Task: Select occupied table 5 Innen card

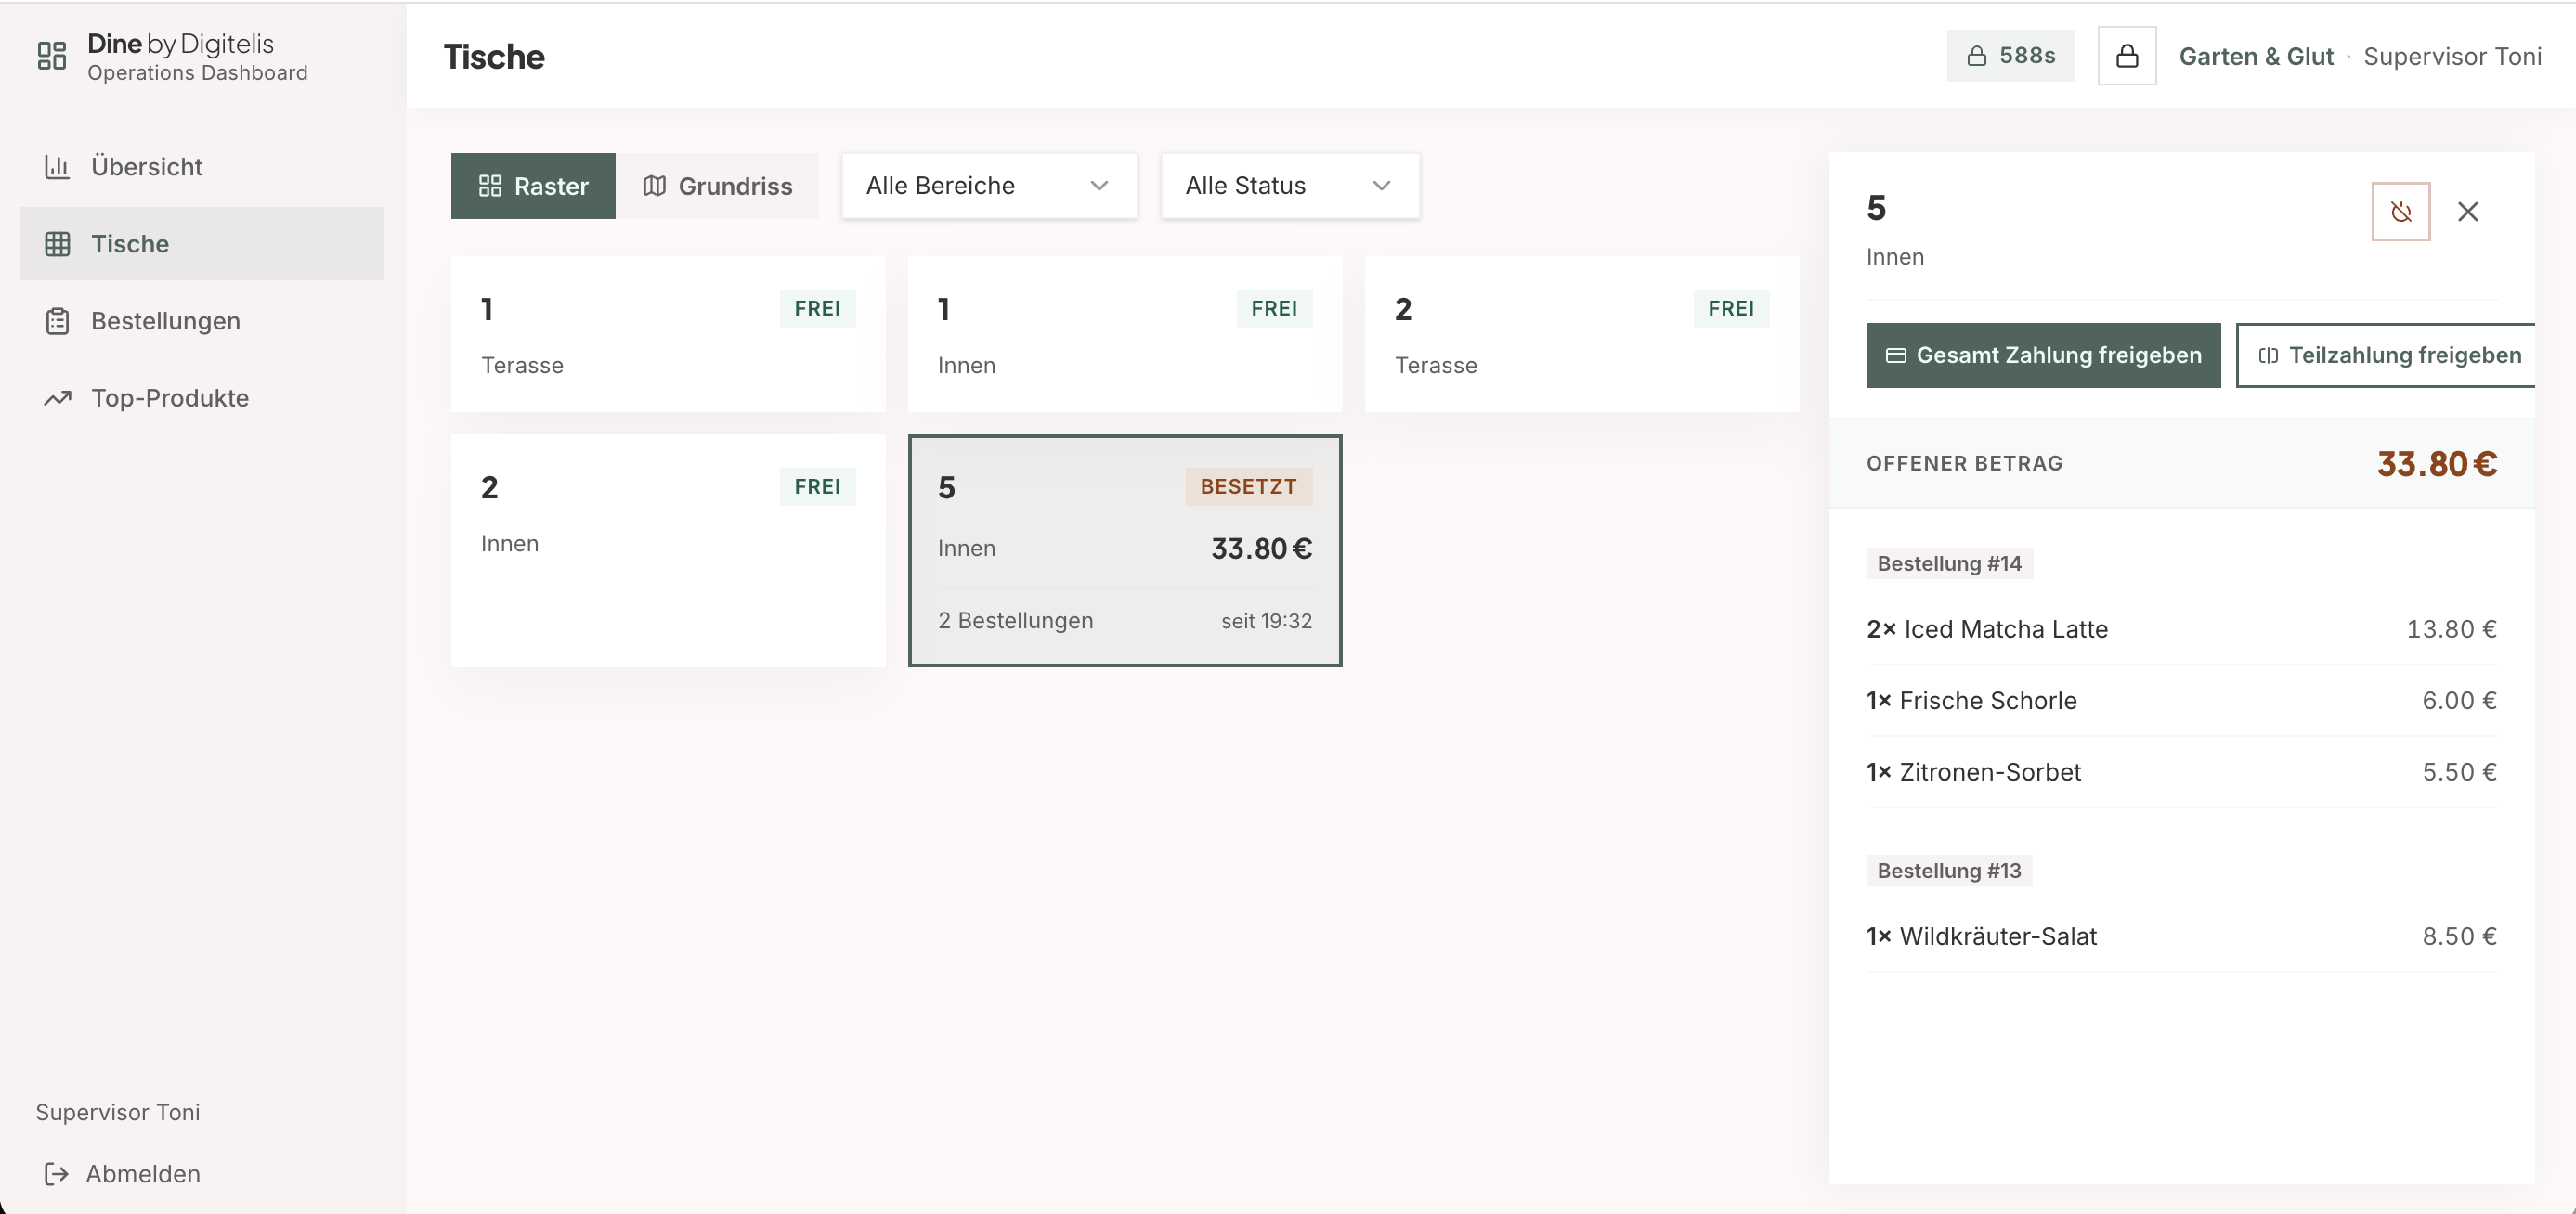Action: 1125,550
